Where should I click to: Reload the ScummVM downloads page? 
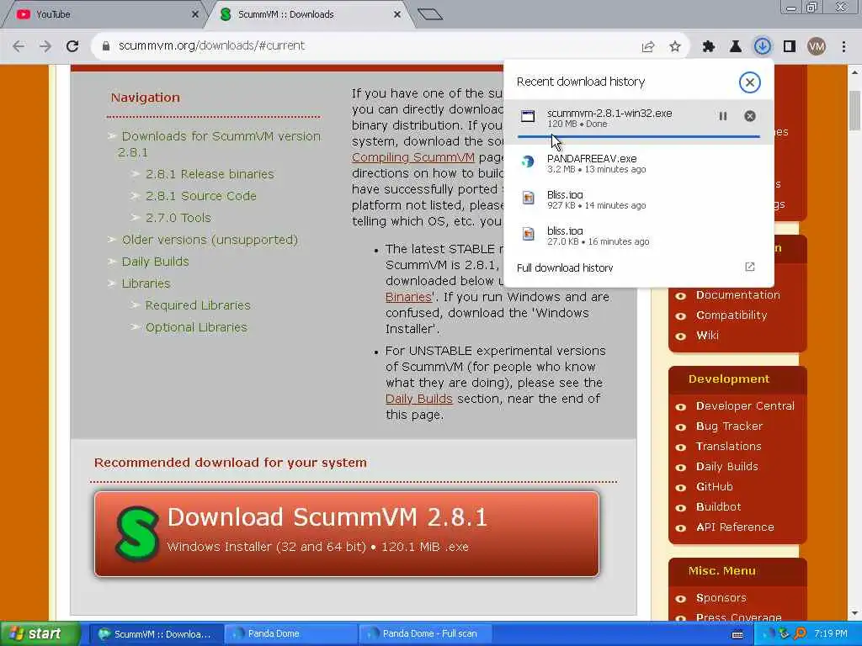[72, 46]
